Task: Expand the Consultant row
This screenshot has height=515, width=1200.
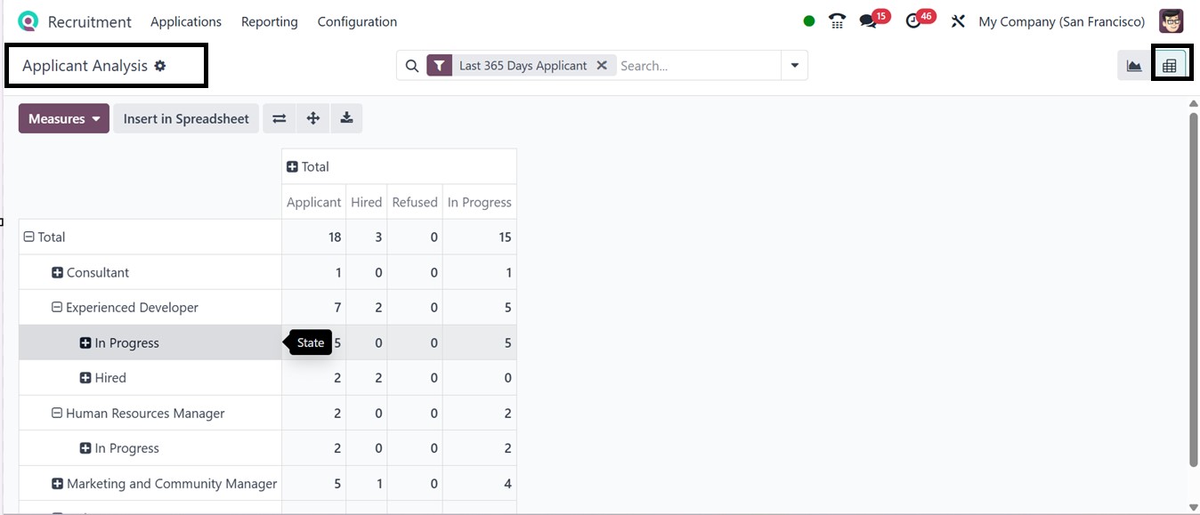Action: tap(58, 273)
